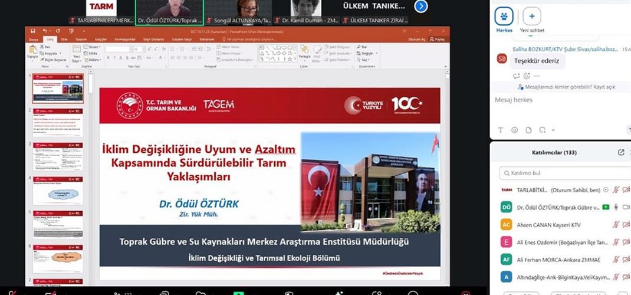Open the Değiştir replace dropdown
This screenshot has width=631, height=295.
click(x=366, y=53)
